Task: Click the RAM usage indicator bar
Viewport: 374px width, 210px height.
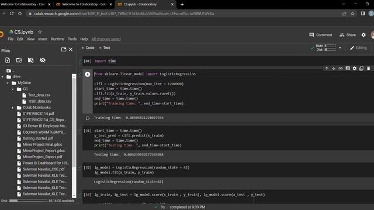Action: click(x=330, y=45)
